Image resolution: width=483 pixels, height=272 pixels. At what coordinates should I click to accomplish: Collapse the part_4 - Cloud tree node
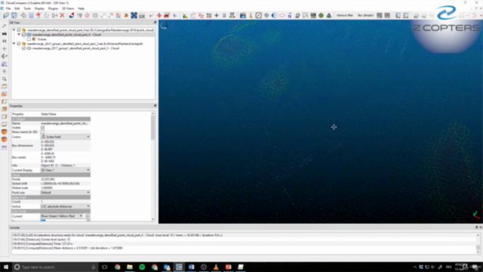pos(19,35)
